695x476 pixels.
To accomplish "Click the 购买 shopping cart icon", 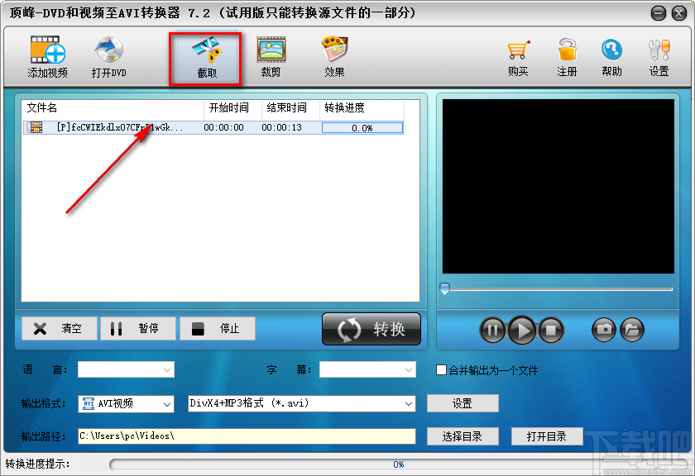I will 518,57.
